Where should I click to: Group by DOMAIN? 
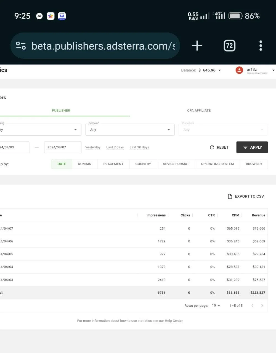click(x=84, y=164)
